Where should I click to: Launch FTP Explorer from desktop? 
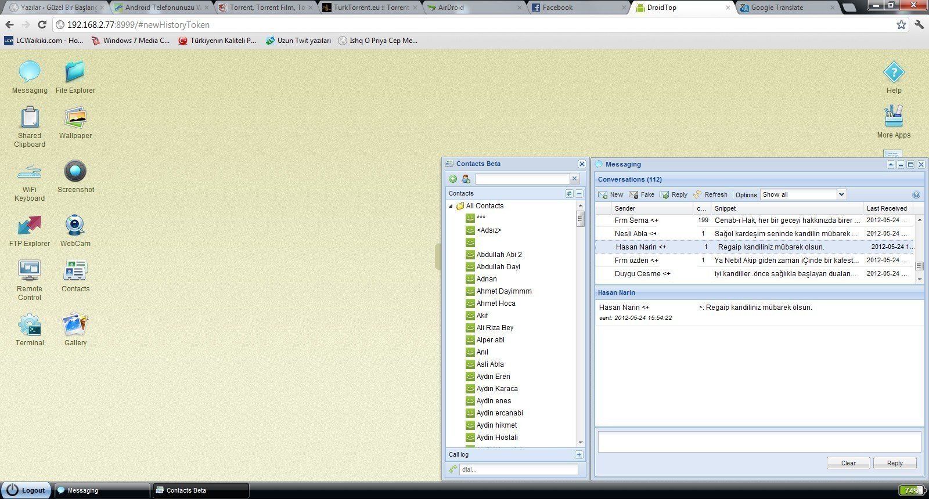(30, 226)
